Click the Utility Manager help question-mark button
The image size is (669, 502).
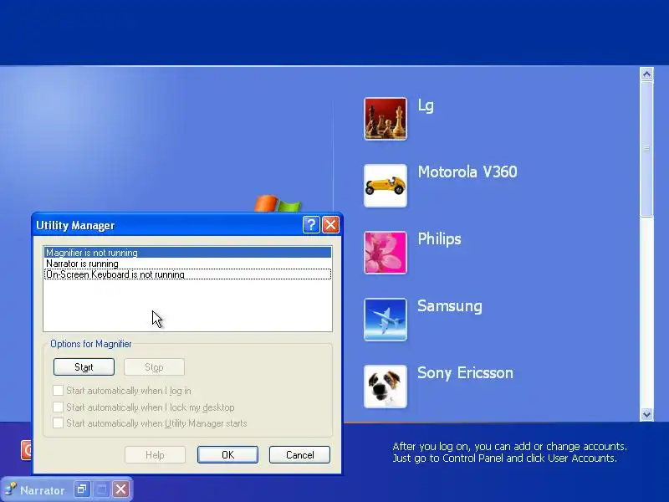tap(311, 224)
